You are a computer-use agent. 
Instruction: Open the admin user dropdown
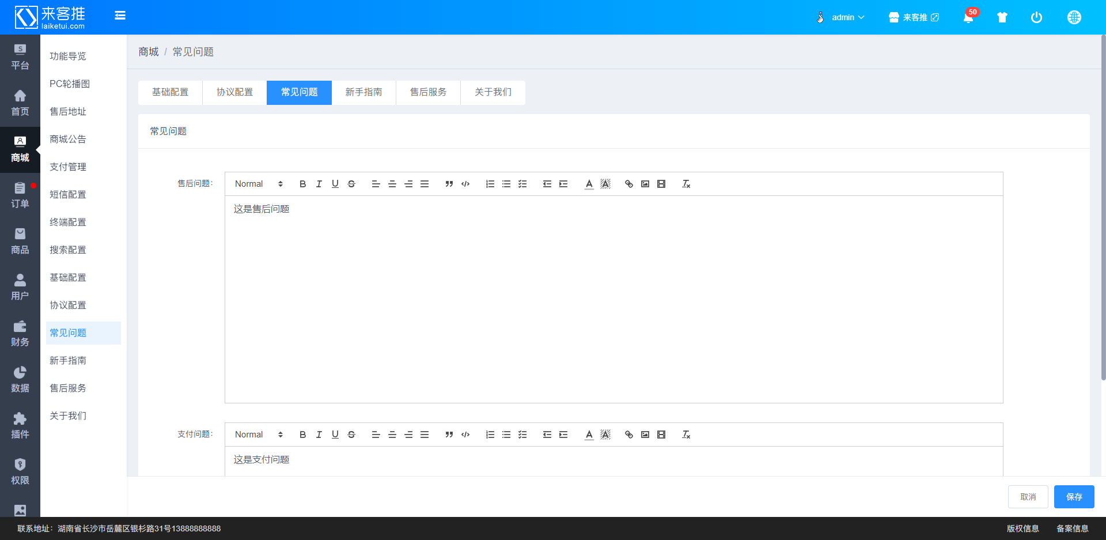click(840, 17)
